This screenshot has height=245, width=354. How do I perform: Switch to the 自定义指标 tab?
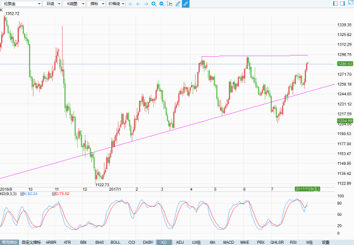[x=32, y=242]
